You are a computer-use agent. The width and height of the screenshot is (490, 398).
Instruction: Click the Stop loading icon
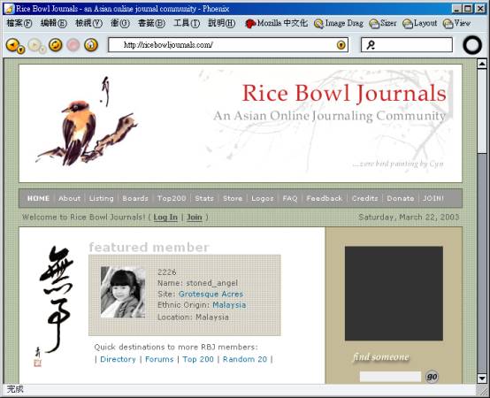point(73,45)
